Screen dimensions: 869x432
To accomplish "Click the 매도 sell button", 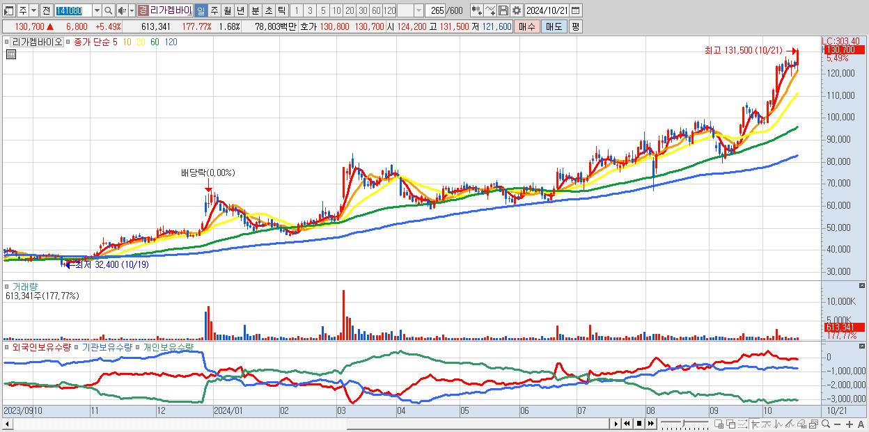I will tap(554, 26).
